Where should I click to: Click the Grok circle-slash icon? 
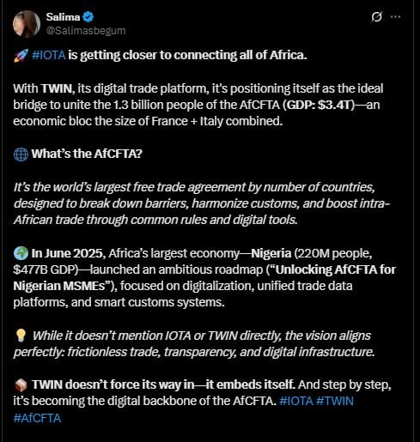[376, 17]
